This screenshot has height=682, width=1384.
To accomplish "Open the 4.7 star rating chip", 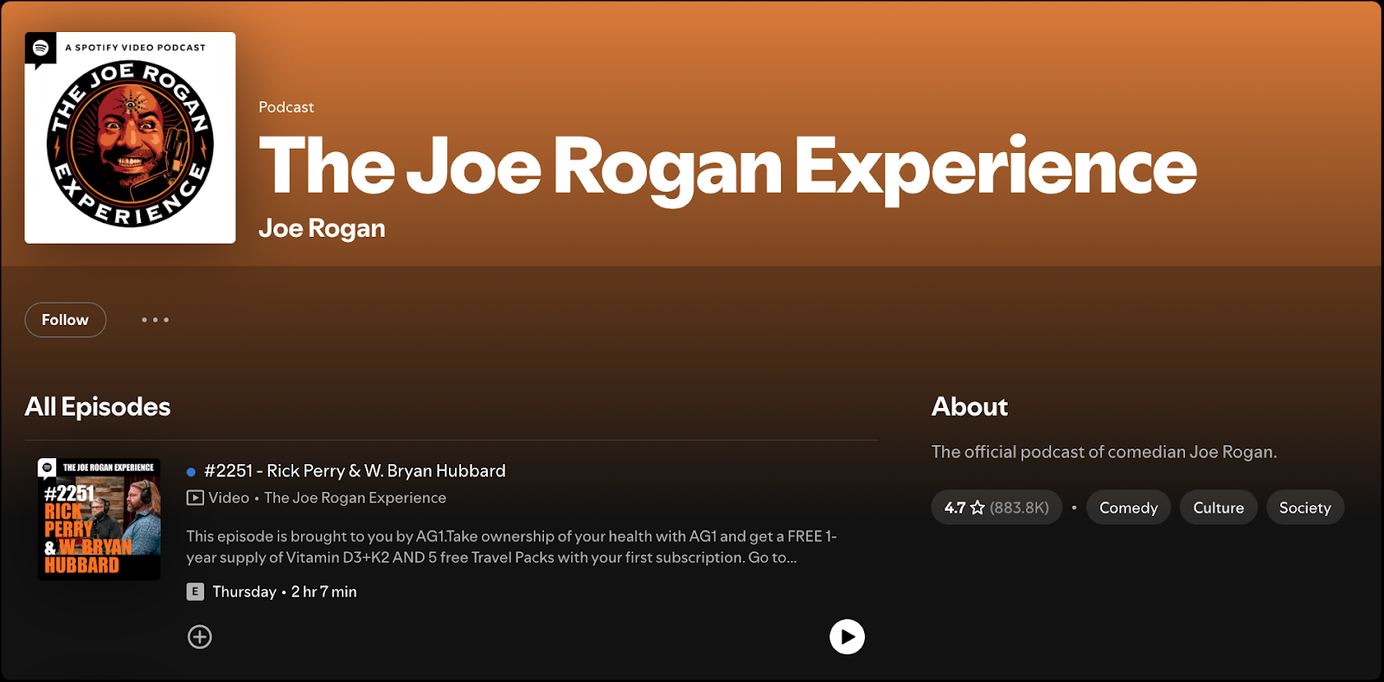I will pyautogui.click(x=996, y=507).
